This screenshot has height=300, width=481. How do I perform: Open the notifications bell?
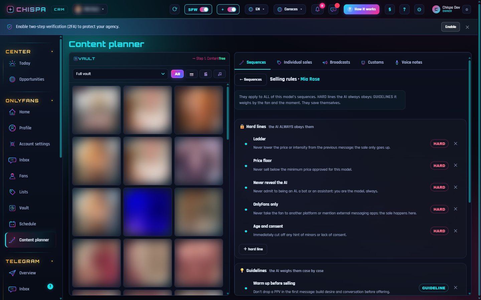pos(317,9)
